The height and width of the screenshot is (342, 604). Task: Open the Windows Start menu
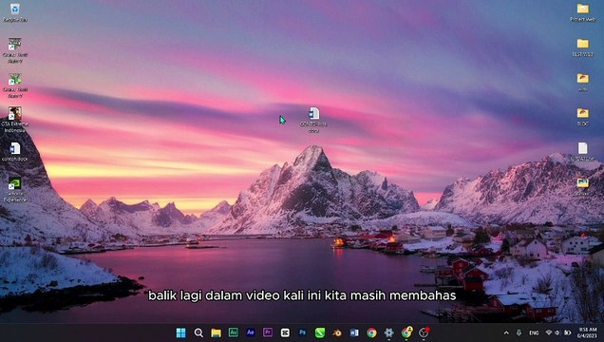click(180, 332)
